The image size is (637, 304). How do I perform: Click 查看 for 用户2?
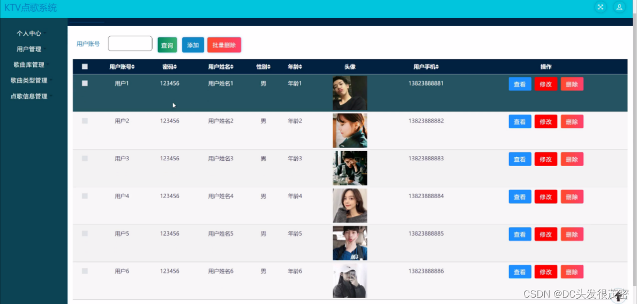(x=520, y=122)
